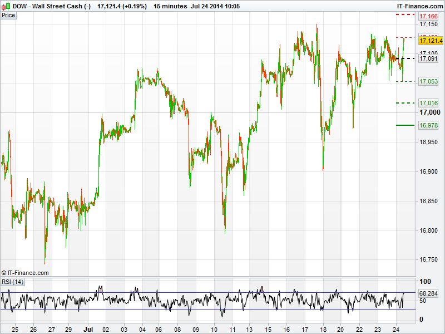Click the RSI value 68.284 box

click(429, 293)
